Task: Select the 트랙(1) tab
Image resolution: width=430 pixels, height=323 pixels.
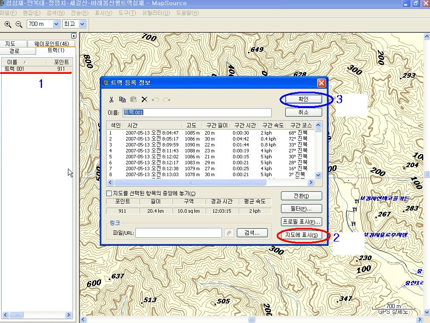Action: [56, 50]
